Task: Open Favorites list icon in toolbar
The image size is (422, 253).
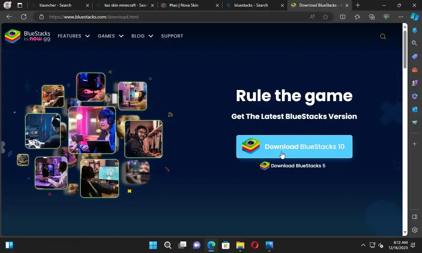Action: pos(357,17)
